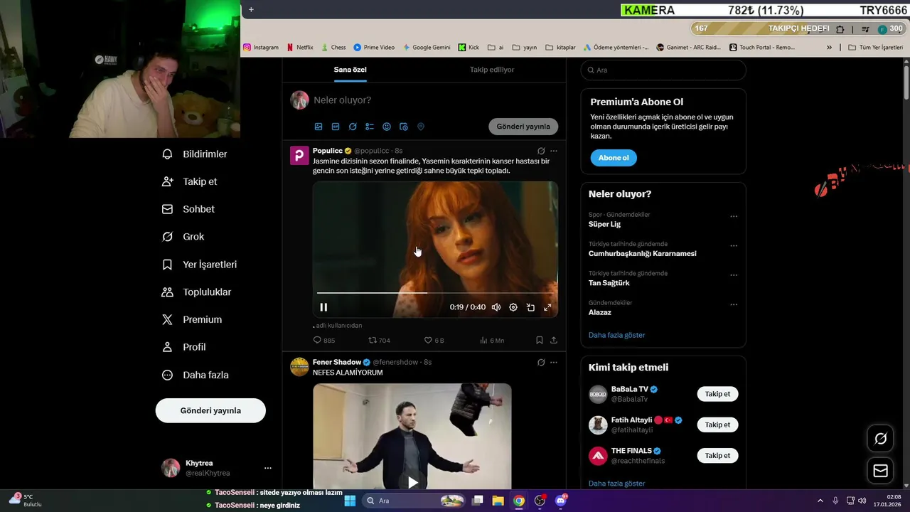Bookmark the Populicc post
Screen dimensions: 910x512
coord(540,341)
